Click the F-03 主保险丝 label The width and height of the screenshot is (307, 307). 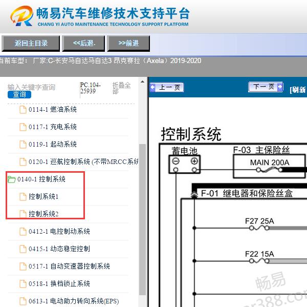pos(261,150)
